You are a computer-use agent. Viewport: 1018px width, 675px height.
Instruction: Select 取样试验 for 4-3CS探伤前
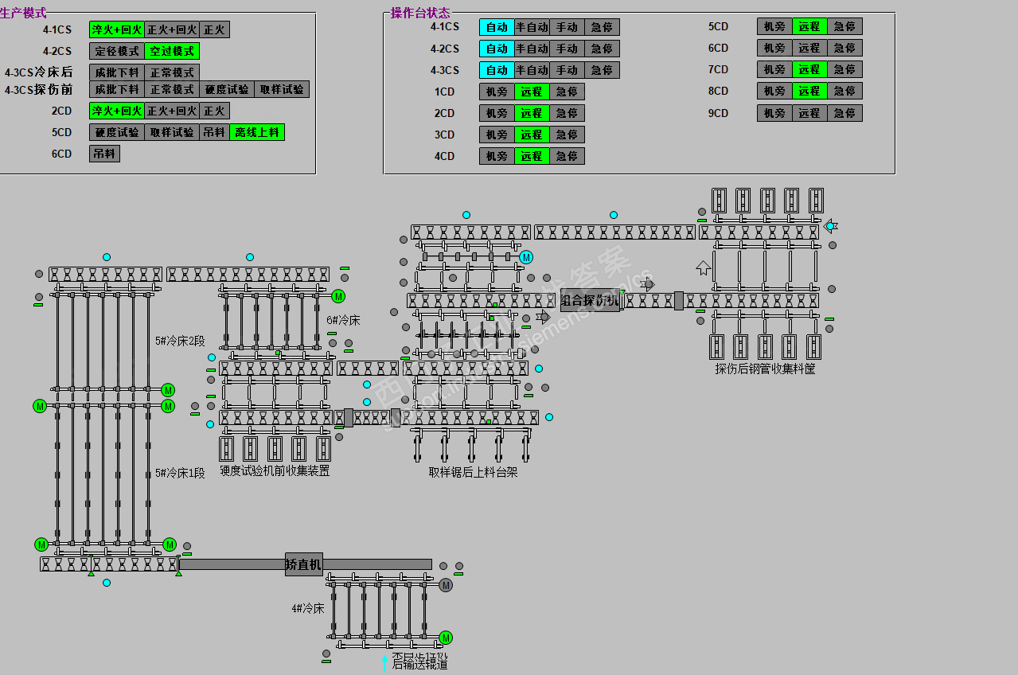point(282,89)
